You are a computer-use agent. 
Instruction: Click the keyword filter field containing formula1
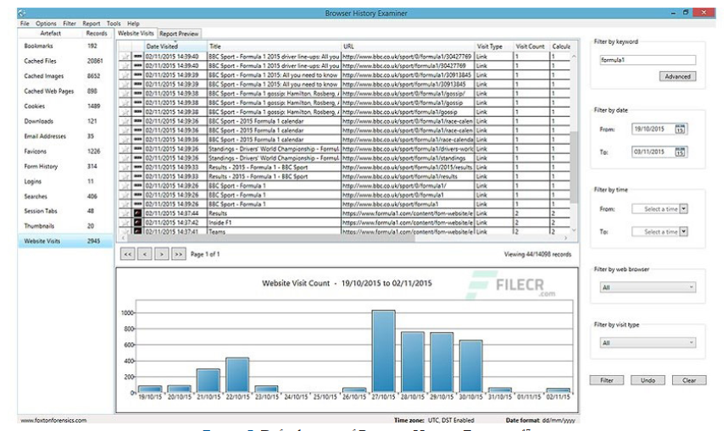coord(647,60)
